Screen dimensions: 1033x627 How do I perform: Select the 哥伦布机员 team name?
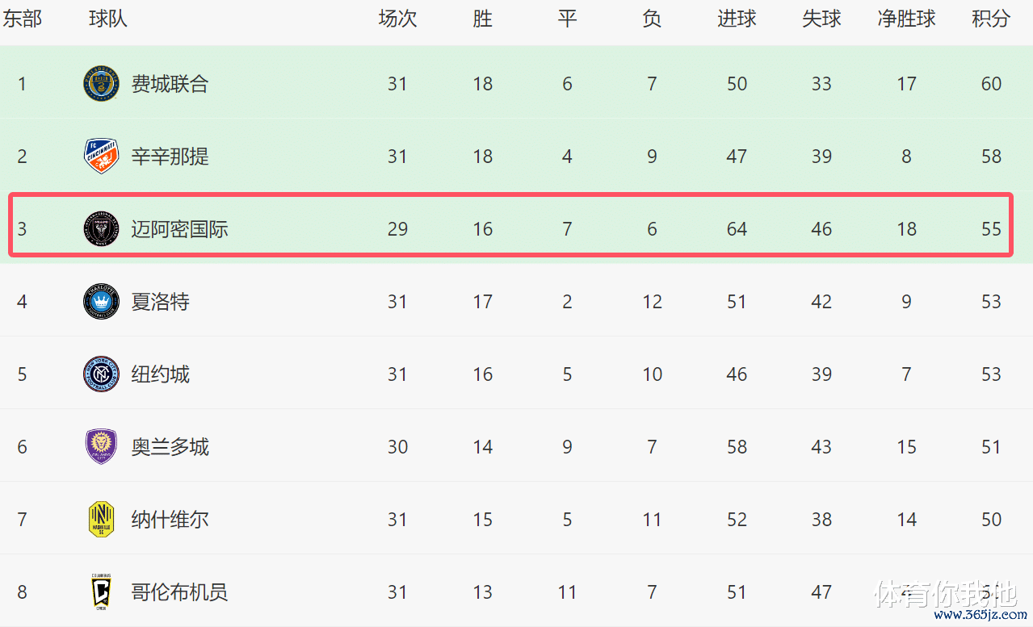(179, 592)
